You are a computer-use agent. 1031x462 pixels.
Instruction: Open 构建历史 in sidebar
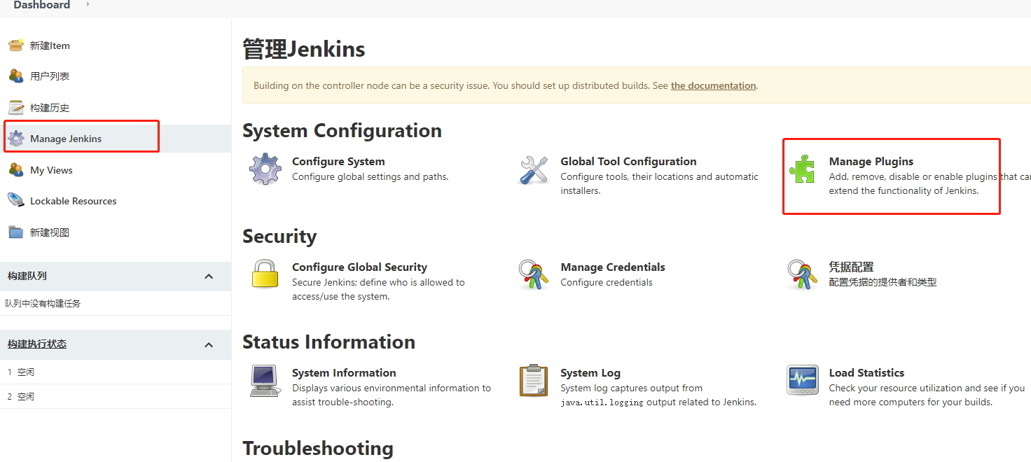tap(50, 108)
